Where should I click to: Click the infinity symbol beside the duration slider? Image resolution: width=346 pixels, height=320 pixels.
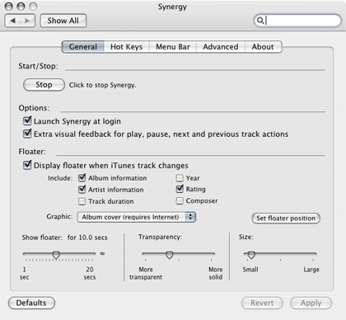(102, 253)
